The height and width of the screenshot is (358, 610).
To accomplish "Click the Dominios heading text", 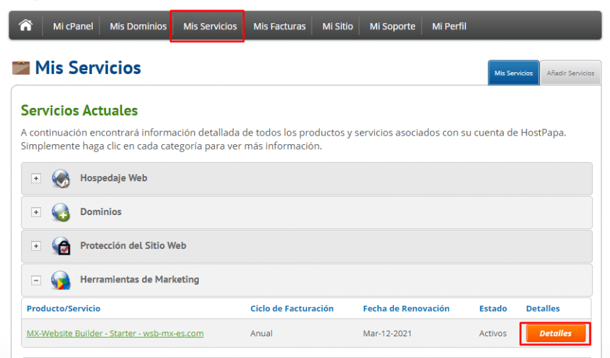I will tap(101, 212).
